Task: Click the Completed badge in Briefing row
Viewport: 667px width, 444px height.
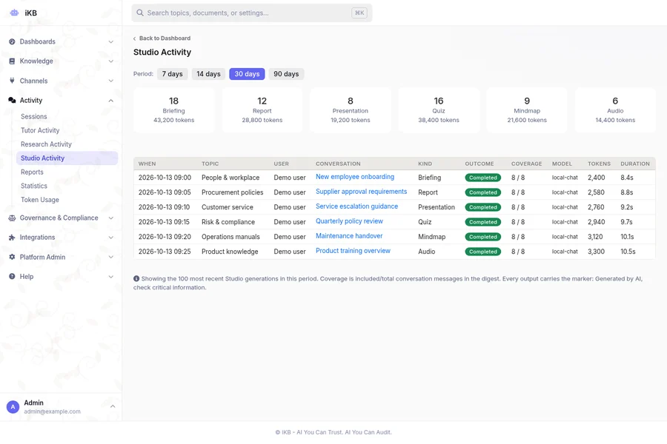Action: 482,178
